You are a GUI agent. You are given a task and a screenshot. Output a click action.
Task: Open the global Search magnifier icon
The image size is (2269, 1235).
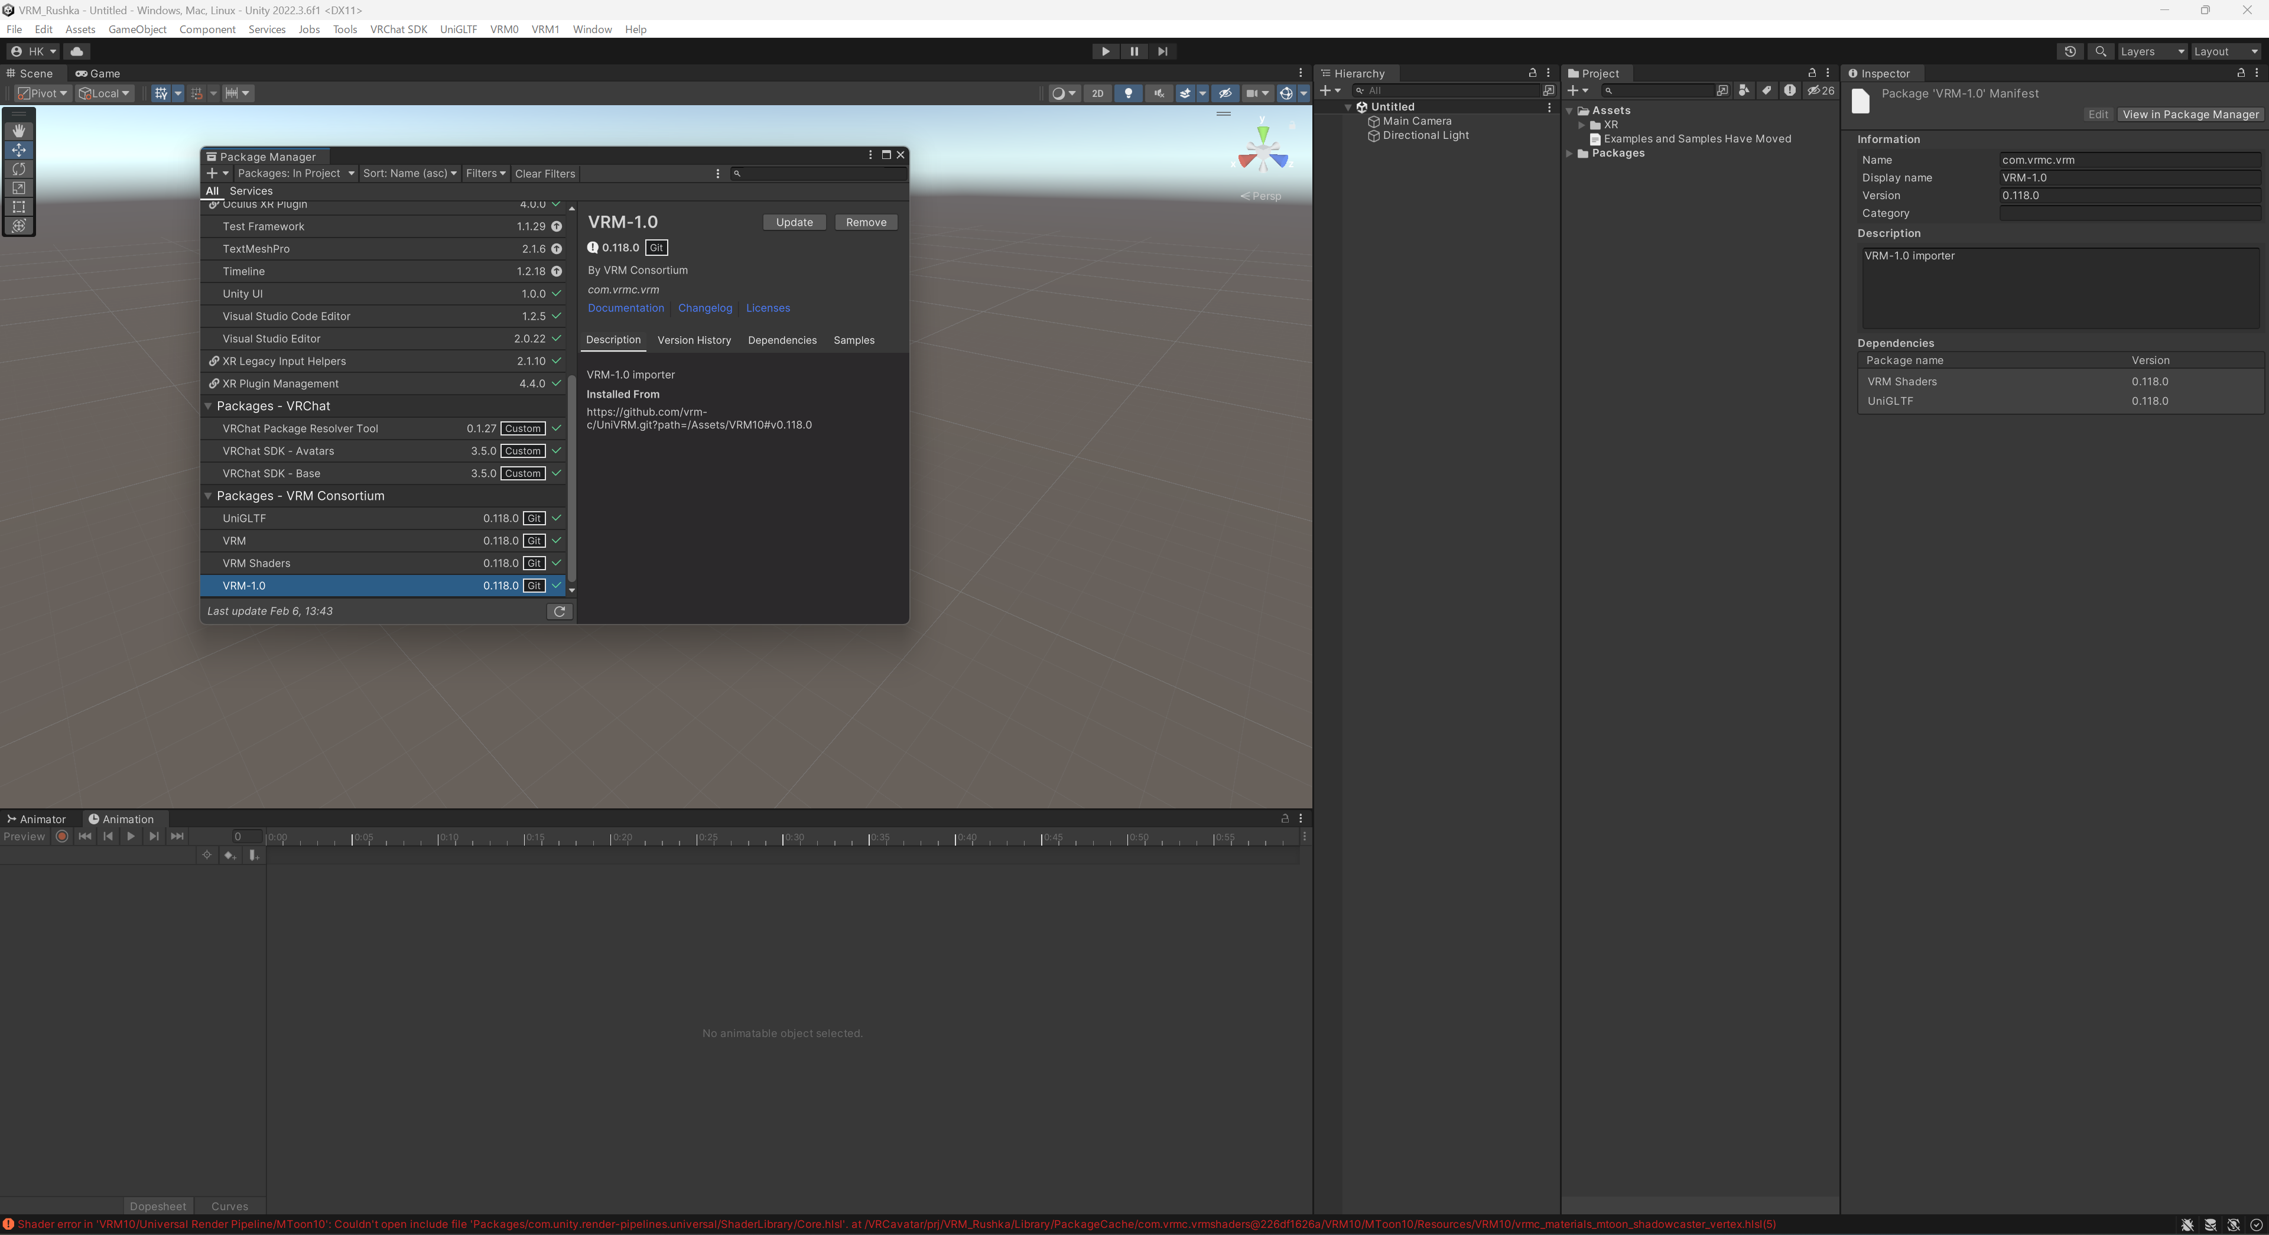[x=2101, y=51]
